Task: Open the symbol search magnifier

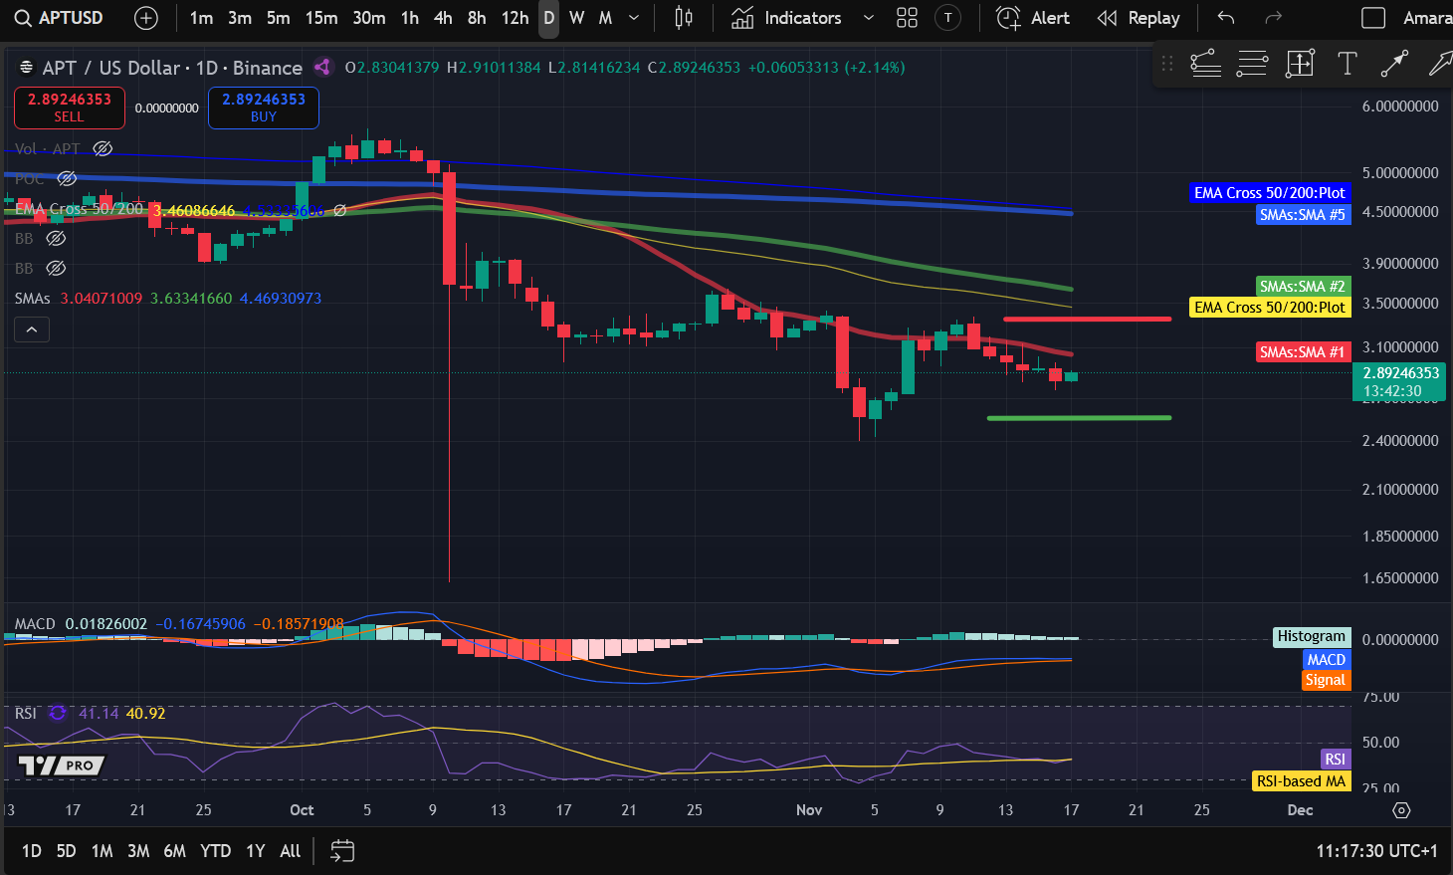Action: click(22, 17)
